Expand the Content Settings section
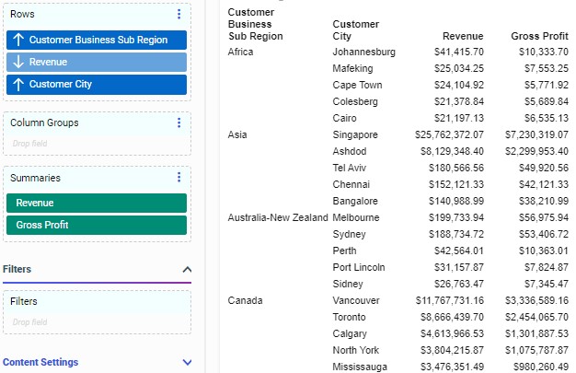Screen dimensions: 576x373 coord(187,362)
